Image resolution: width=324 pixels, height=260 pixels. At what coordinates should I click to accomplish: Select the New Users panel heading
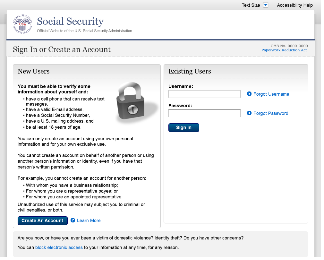coord(34,71)
